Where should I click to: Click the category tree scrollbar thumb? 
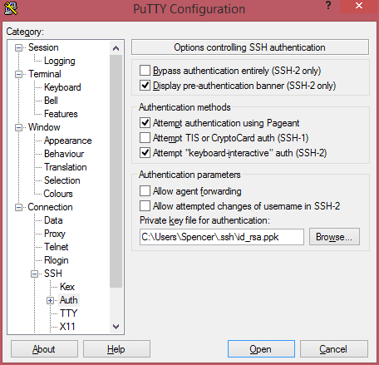(116, 171)
